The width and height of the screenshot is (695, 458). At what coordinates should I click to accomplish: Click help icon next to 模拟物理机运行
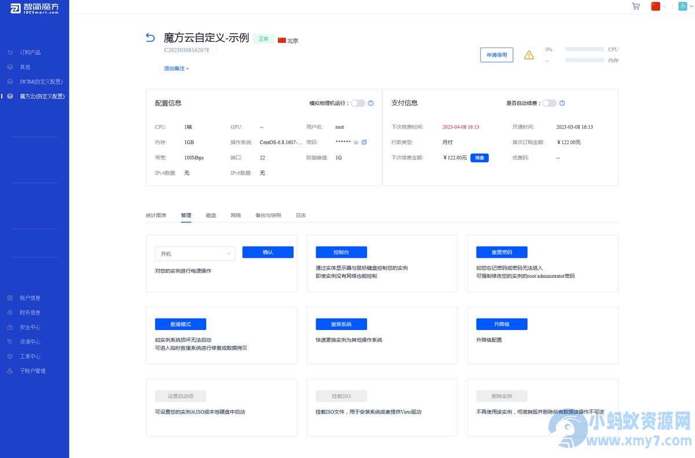point(371,104)
